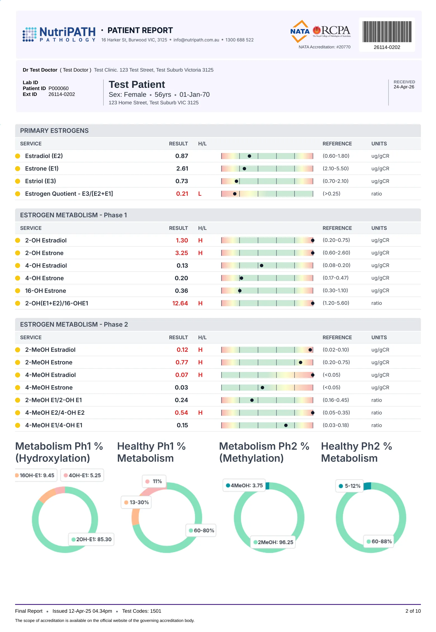The height and width of the screenshot is (632, 436).
Task: Click the Healthy Ph1 % Metabolism title
Action: point(151,452)
